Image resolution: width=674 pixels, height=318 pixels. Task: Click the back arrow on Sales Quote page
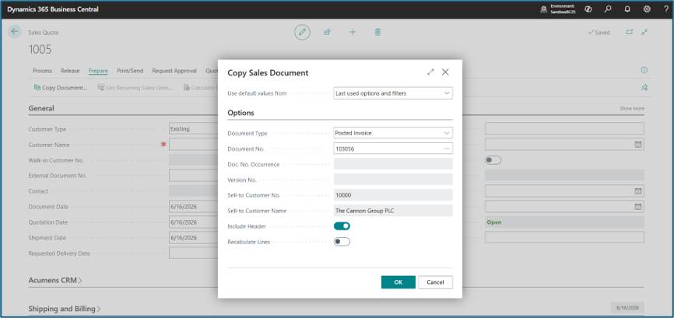click(15, 31)
